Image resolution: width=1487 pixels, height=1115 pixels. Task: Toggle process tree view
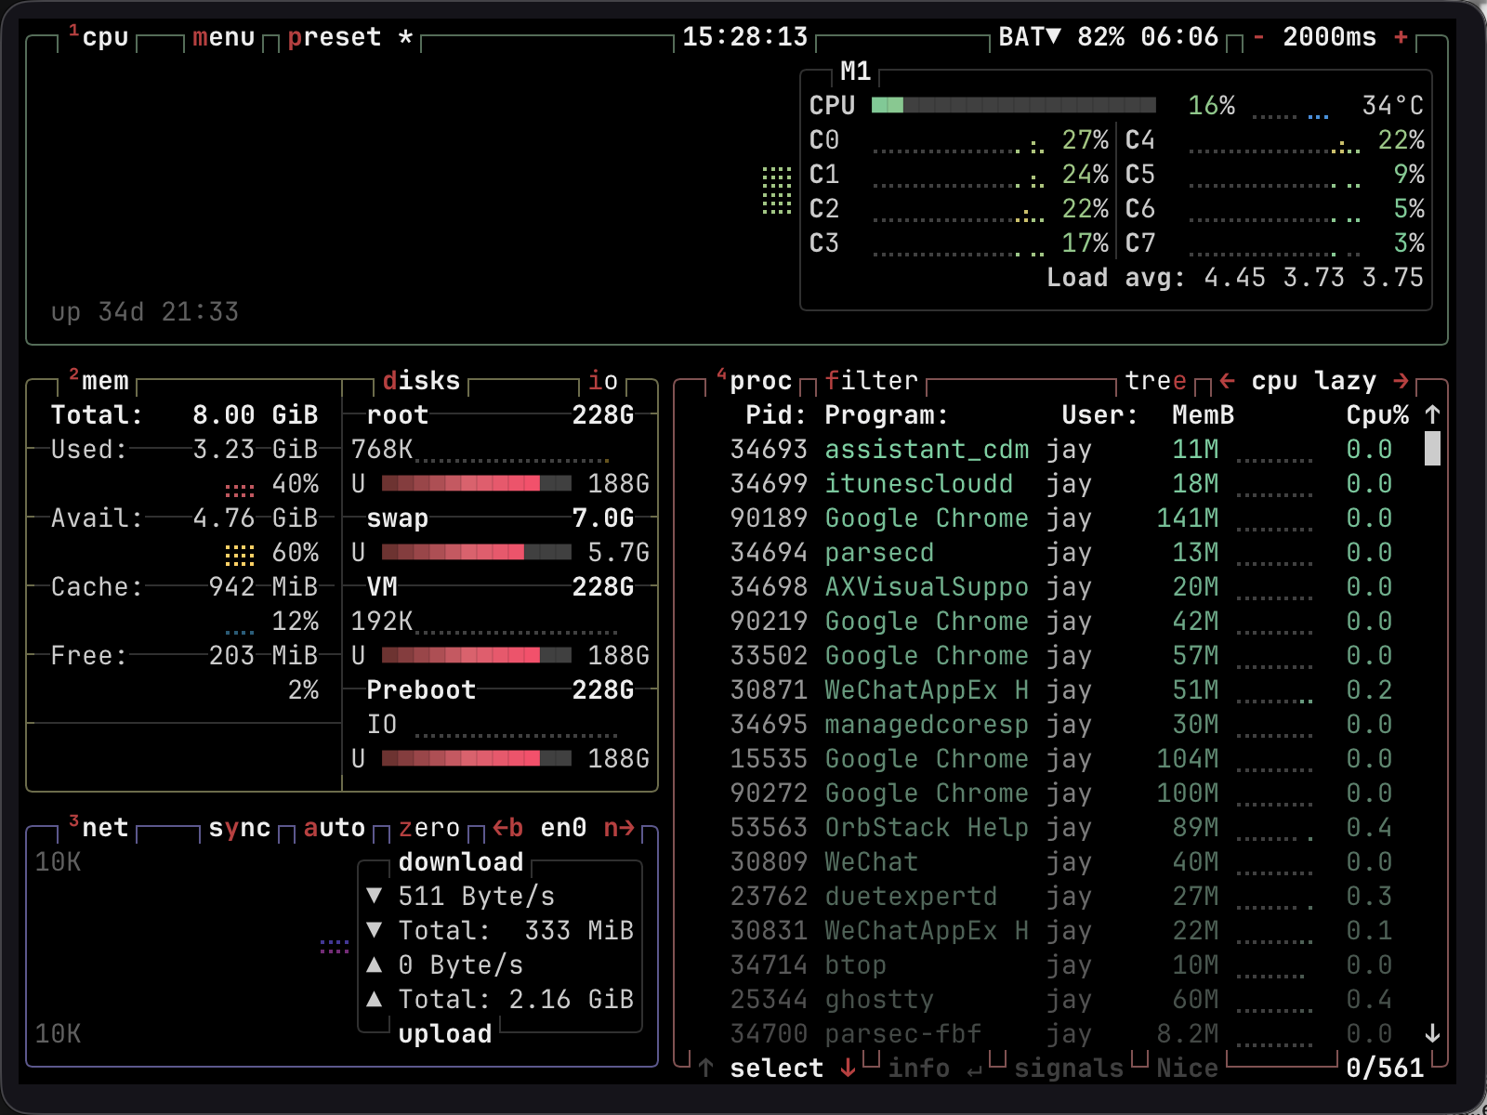(1155, 381)
